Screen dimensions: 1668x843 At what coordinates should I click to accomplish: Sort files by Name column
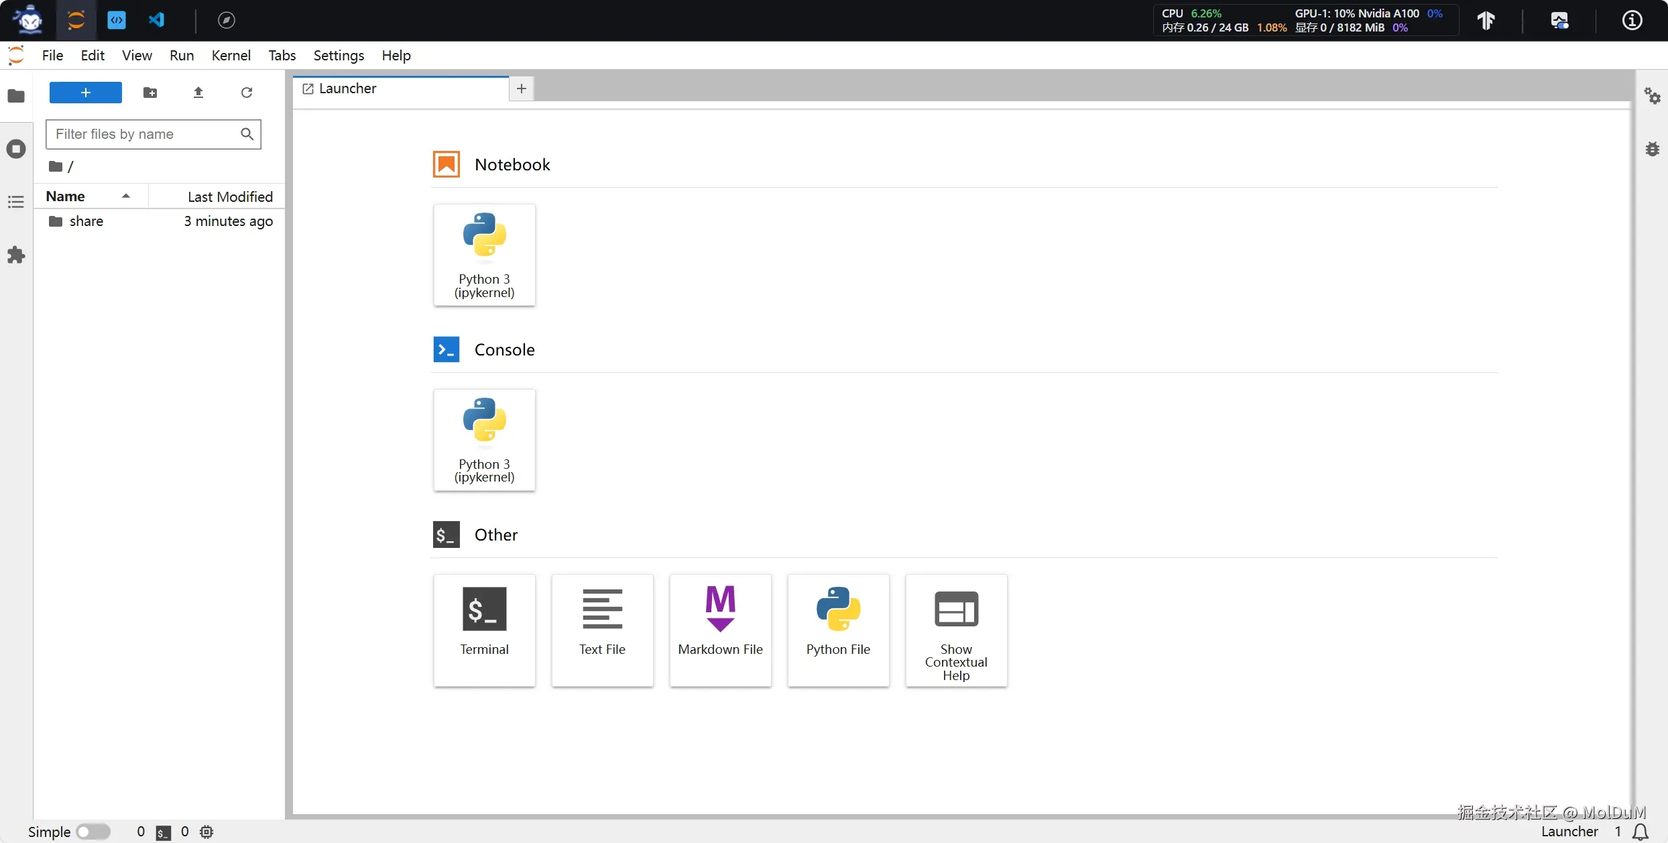tap(66, 196)
